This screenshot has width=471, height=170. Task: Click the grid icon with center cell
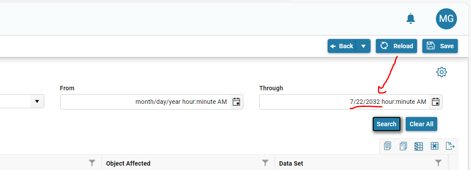point(434,146)
